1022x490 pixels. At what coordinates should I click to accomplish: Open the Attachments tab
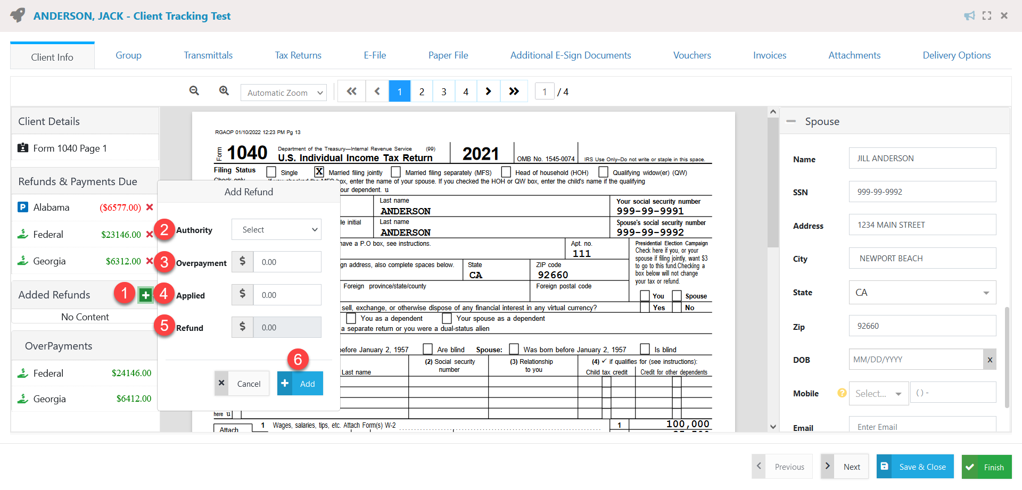pyautogui.click(x=854, y=55)
